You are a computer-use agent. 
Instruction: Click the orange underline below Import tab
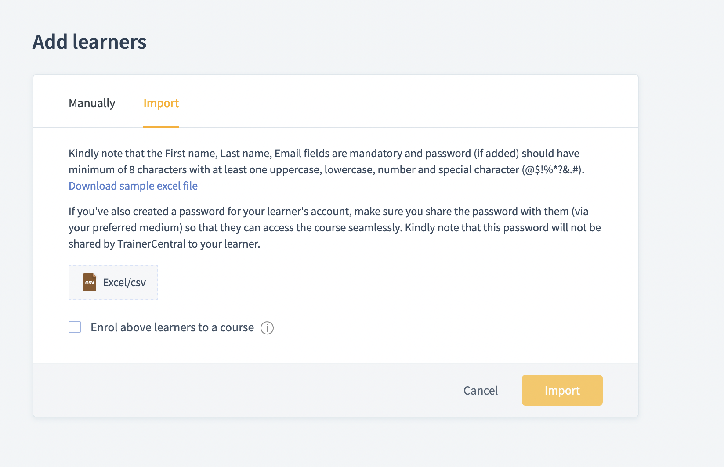tap(161, 126)
